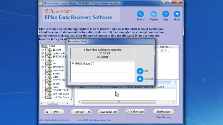The height and width of the screenshot is (125, 223).
Task: Click the Start Recover label text
Action: click(163, 117)
